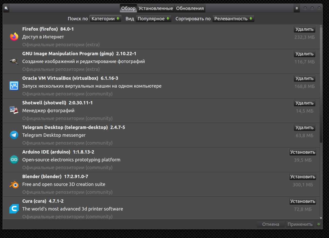Click the GIMP application icon

tap(14, 61)
